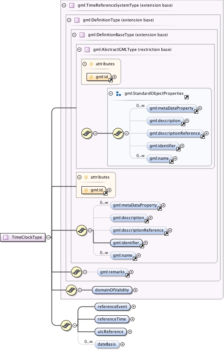Follow reference arrow on lower gml:metaDataProperty
The height and width of the screenshot is (350, 224).
[x=160, y=209]
